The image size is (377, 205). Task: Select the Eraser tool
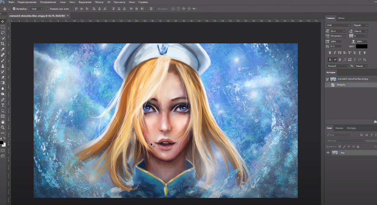point(3,77)
